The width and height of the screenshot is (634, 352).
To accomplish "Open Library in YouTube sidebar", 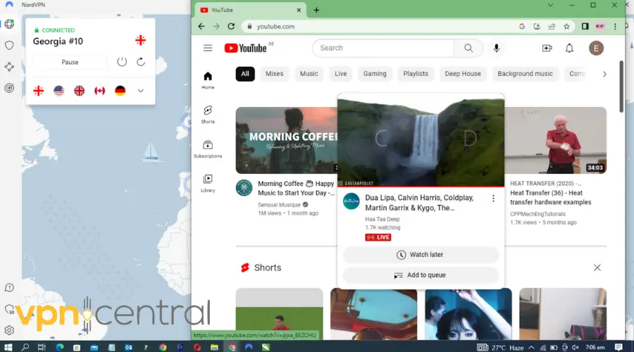I will [208, 183].
